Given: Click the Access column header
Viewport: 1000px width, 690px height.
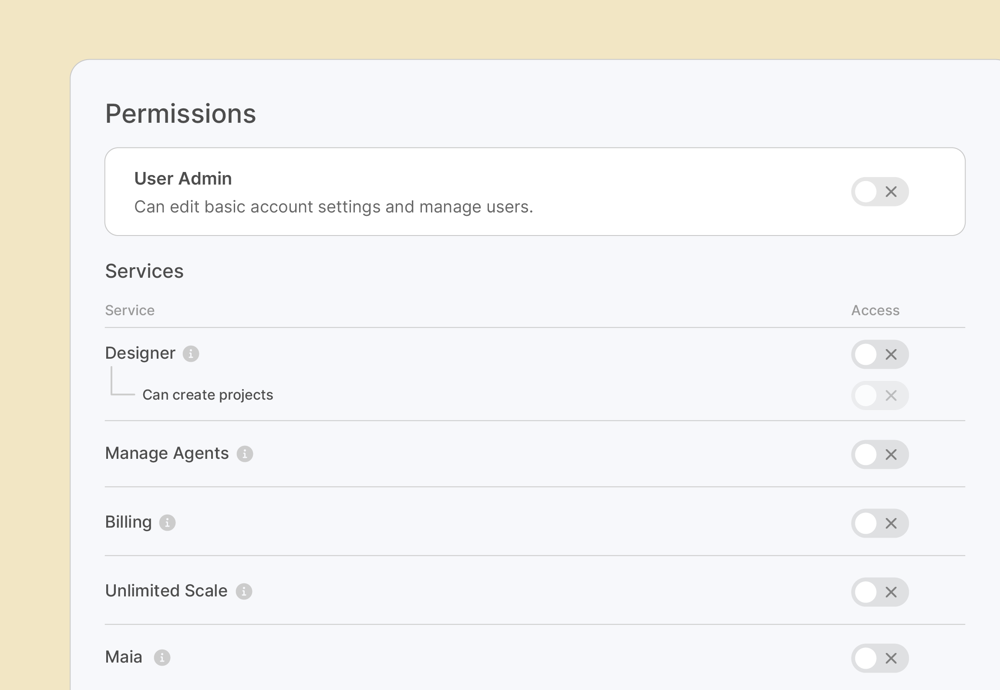Looking at the screenshot, I should click(x=875, y=310).
